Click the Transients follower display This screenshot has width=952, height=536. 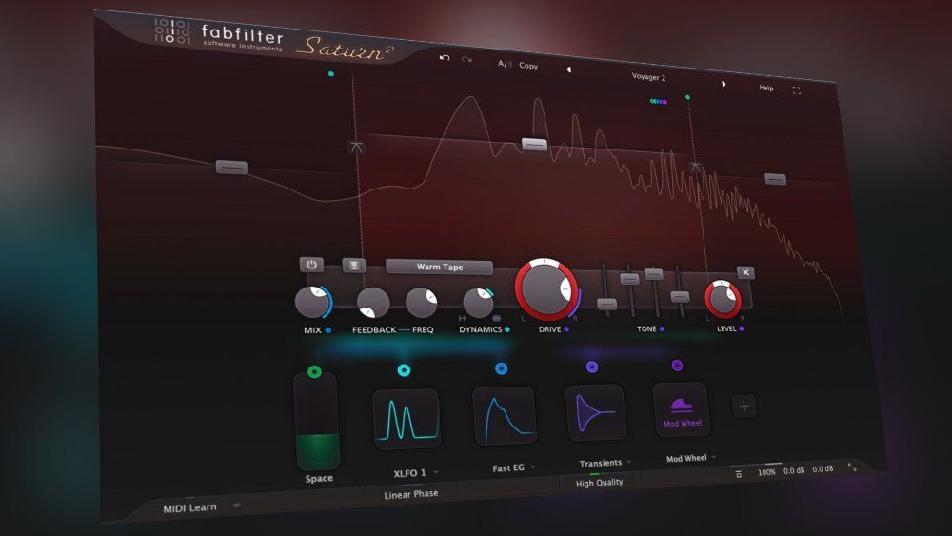[595, 412]
